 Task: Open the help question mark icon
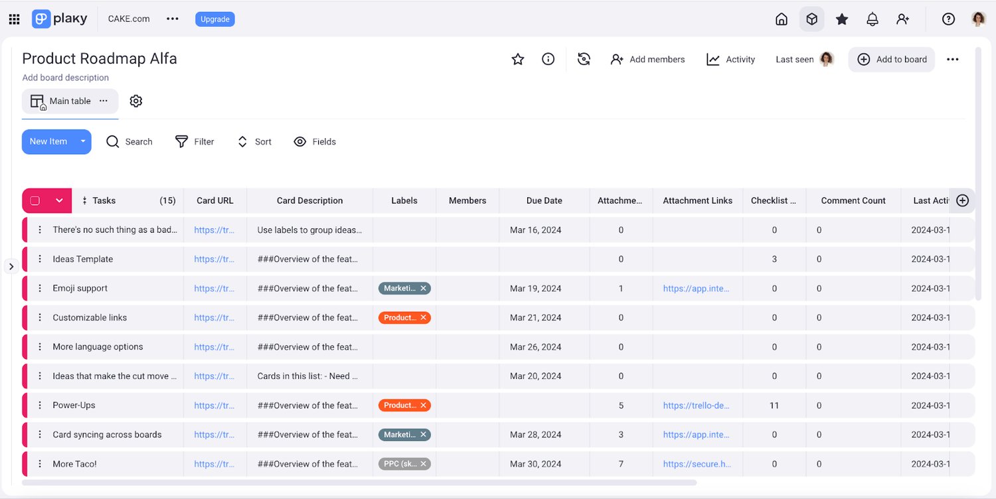click(949, 19)
